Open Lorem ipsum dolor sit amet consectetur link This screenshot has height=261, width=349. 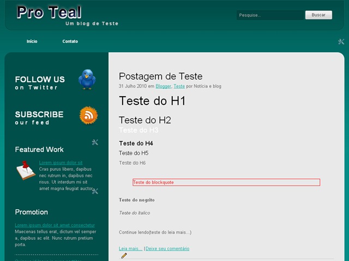click(x=55, y=225)
